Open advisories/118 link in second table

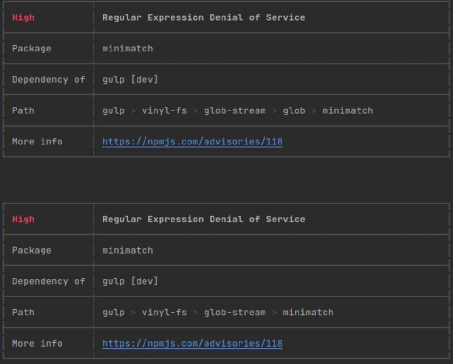pos(192,344)
